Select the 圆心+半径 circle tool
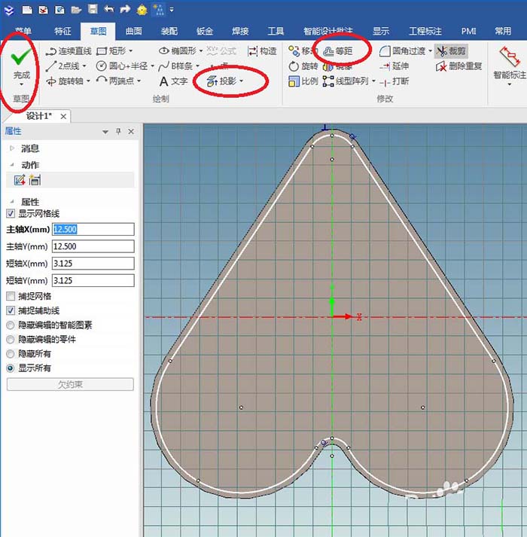The width and height of the screenshot is (527, 537). click(122, 66)
